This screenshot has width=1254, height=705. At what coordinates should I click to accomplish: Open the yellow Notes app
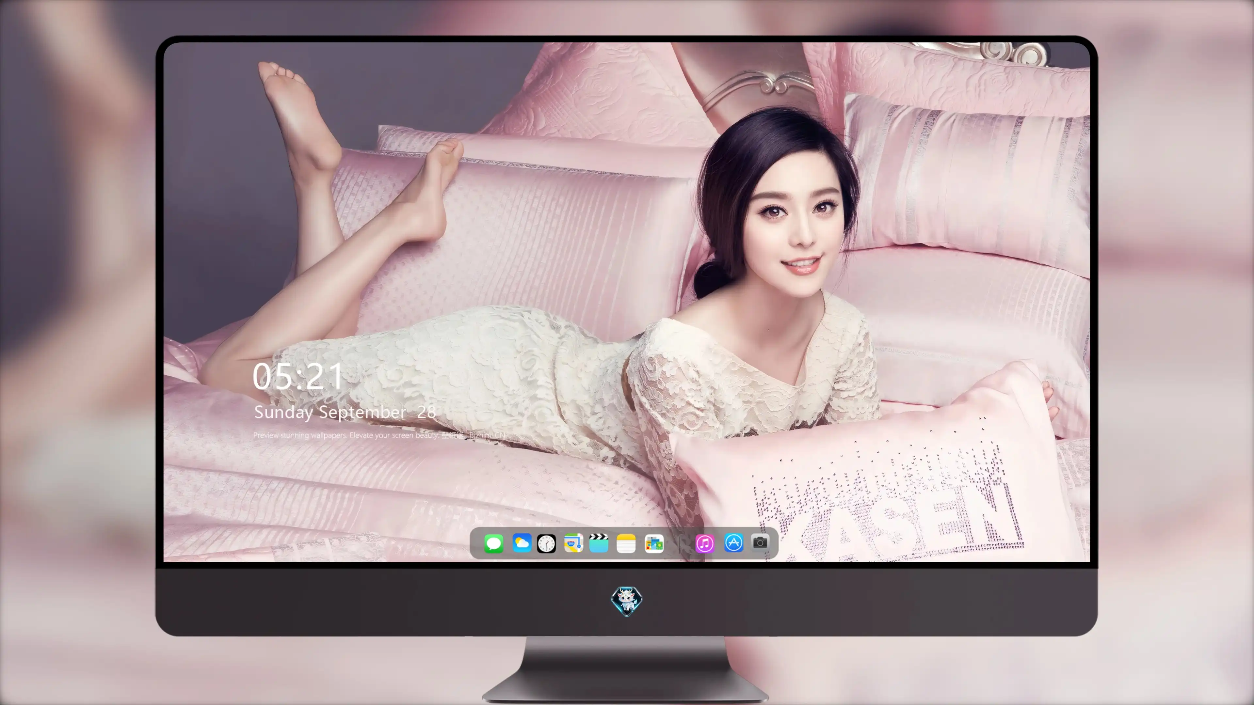point(626,543)
